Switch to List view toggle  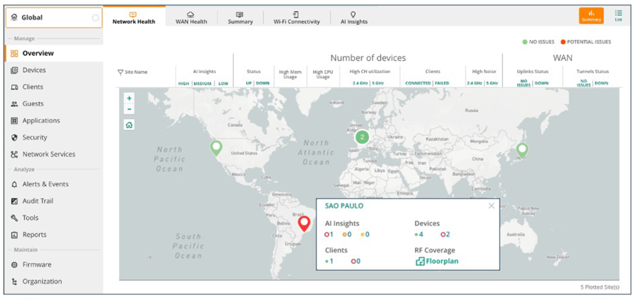(x=618, y=16)
